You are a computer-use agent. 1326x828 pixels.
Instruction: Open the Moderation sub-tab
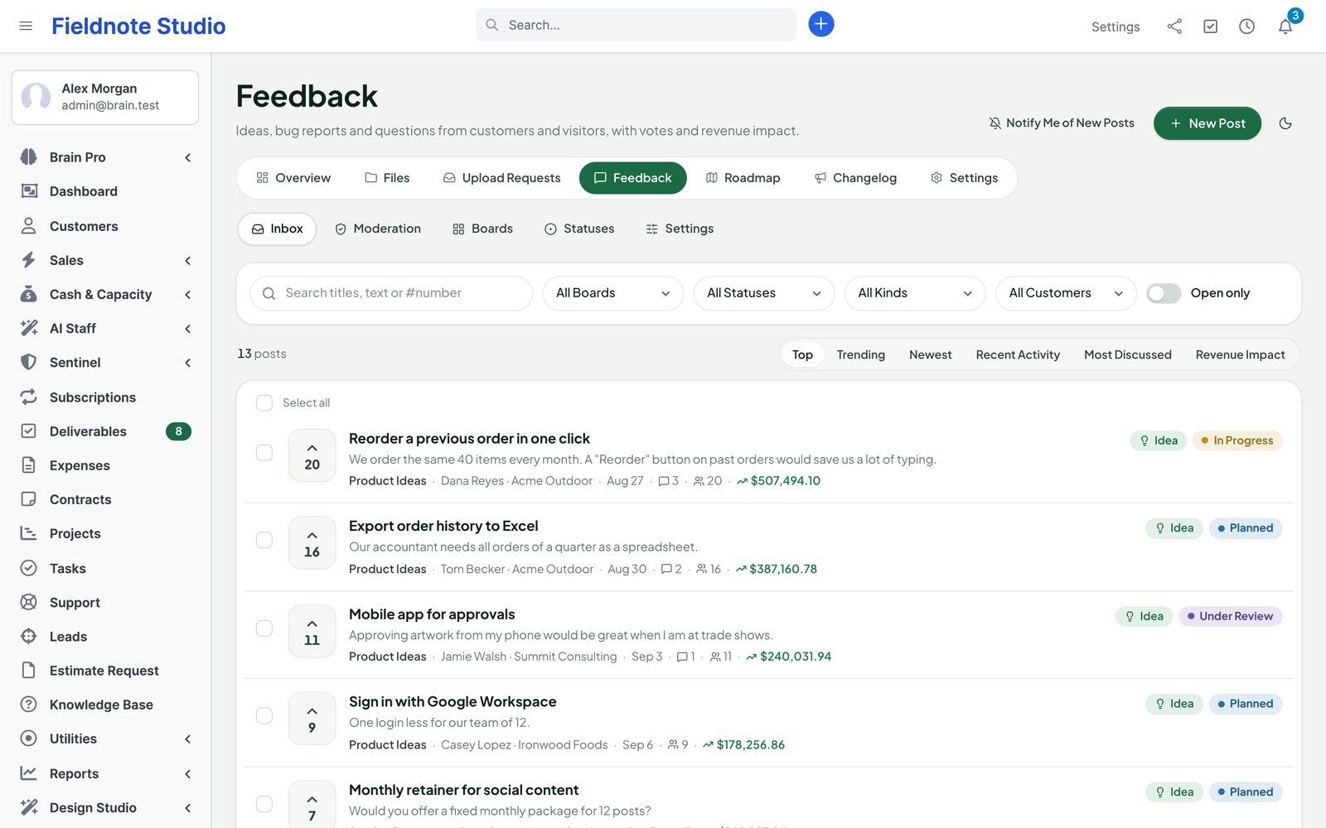pyautogui.click(x=378, y=229)
